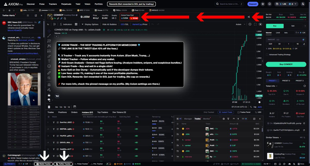Select the Limit order tab
Screen dimensions: 310x166
pyautogui.click(x=278, y=33)
